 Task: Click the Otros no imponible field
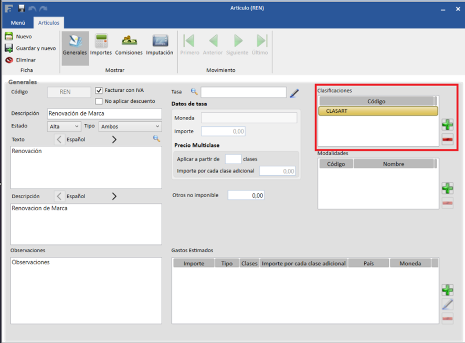[246, 195]
